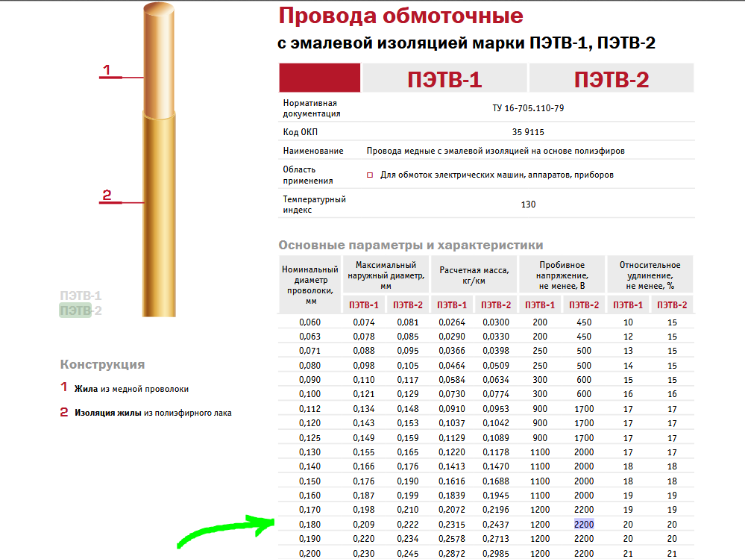Select the faded ПЭТВ-1 label beside the wire
Image resolution: width=745 pixels, height=559 pixels.
tap(81, 296)
